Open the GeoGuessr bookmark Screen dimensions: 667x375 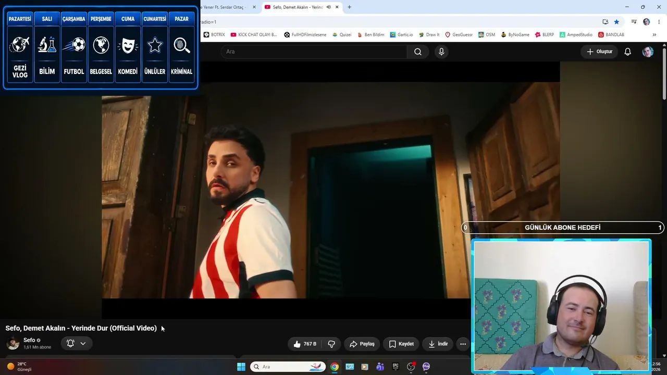pyautogui.click(x=459, y=35)
